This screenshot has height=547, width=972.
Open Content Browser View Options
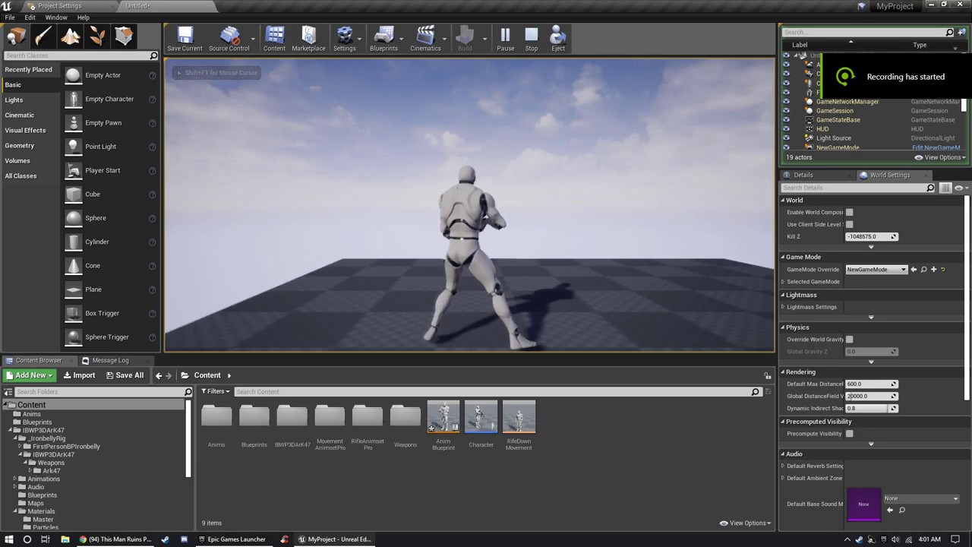(745, 523)
